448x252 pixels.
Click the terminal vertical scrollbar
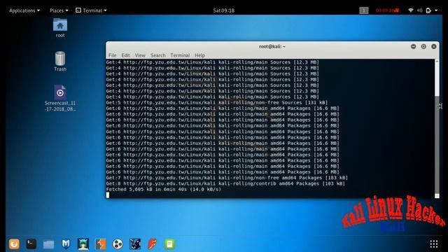pyautogui.click(x=437, y=129)
